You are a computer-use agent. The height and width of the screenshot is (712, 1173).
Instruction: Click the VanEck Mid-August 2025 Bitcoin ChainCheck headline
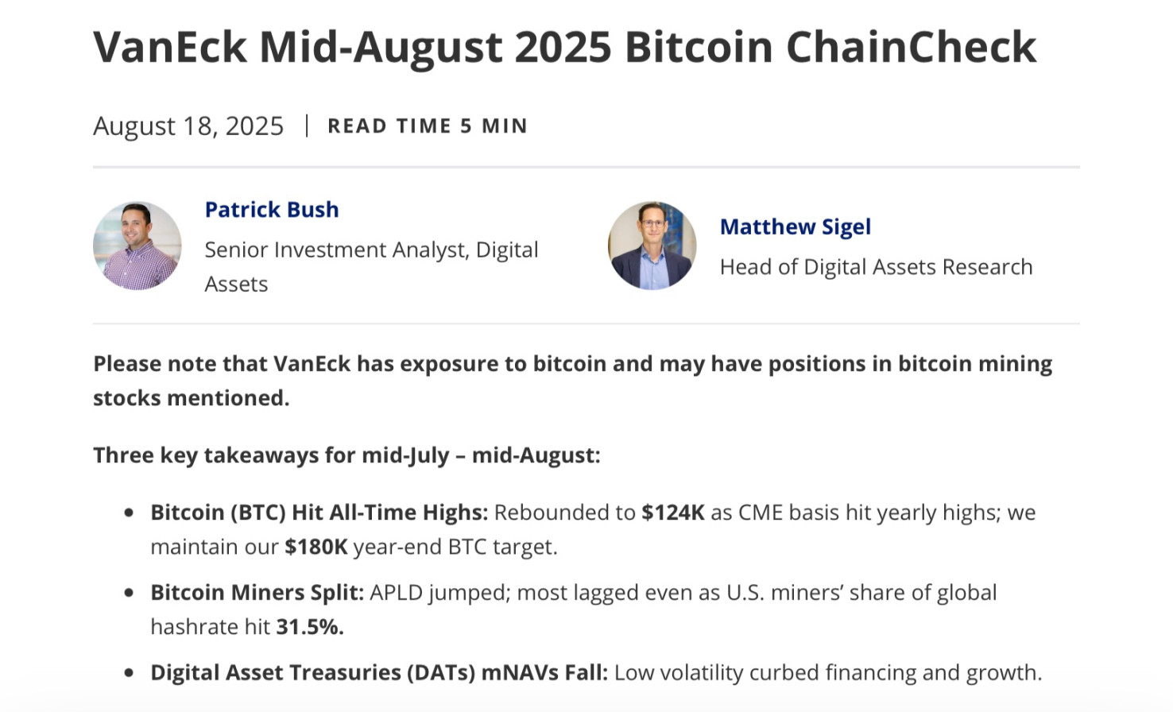pos(564,47)
